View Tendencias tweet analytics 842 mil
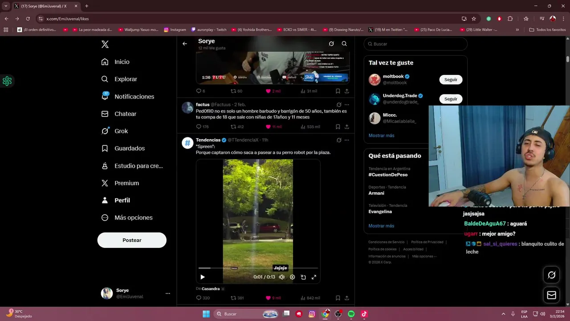This screenshot has width=570, height=321. pyautogui.click(x=310, y=298)
